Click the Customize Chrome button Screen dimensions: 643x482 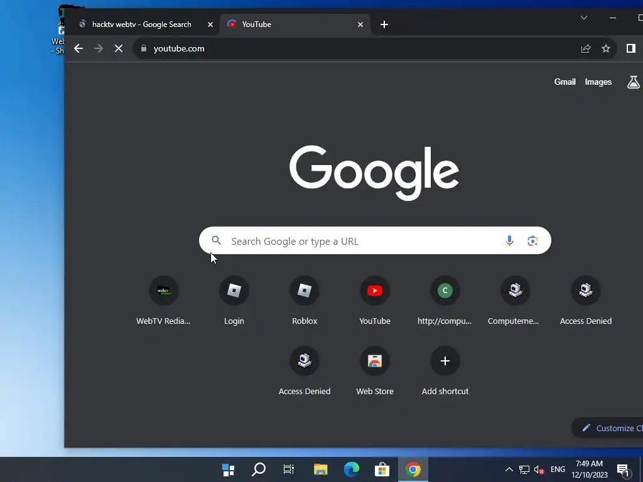click(608, 428)
